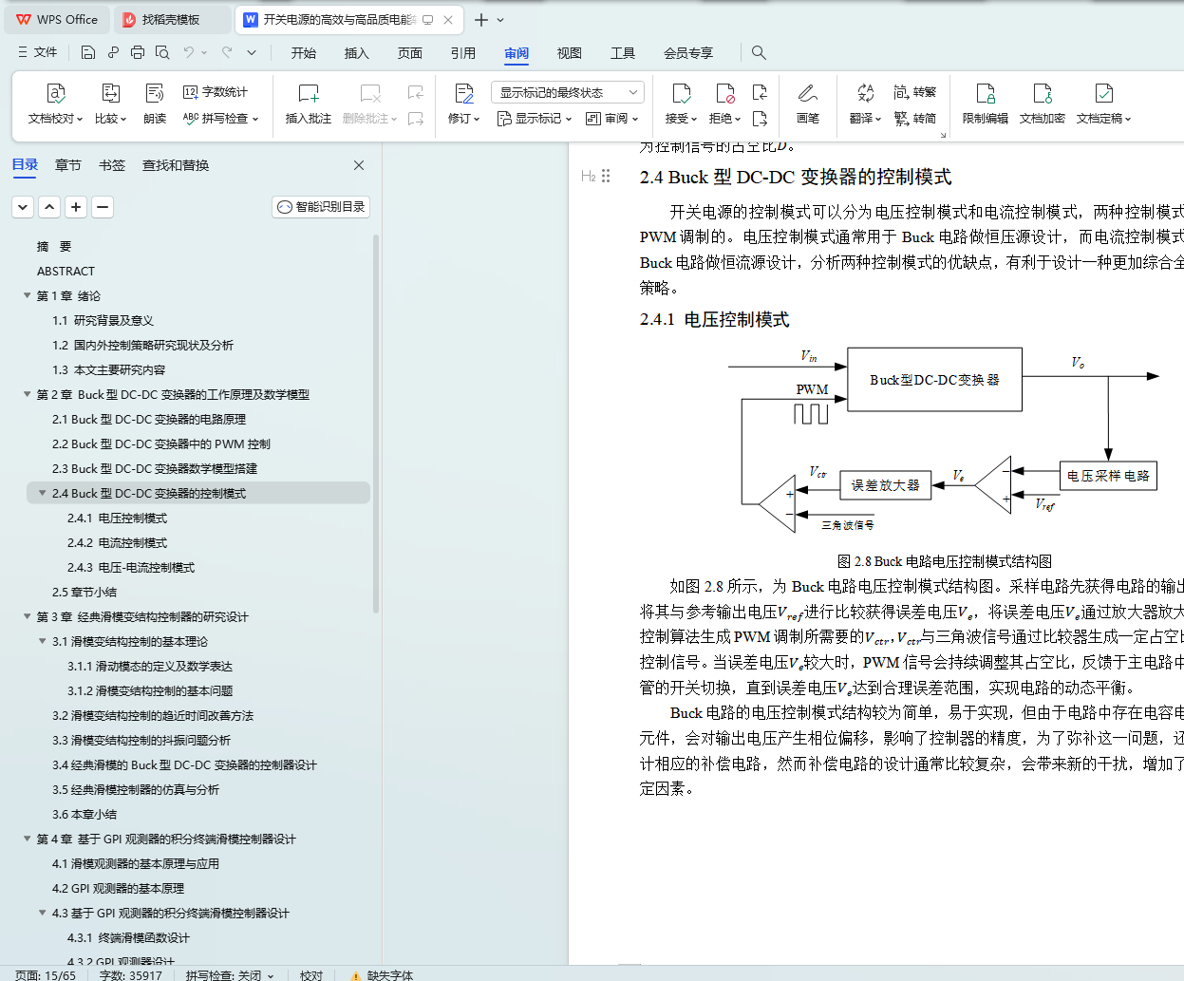Image resolution: width=1184 pixels, height=981 pixels.
Task: Select outline entry 2.4.1 电压控制模式
Action: click(x=117, y=518)
